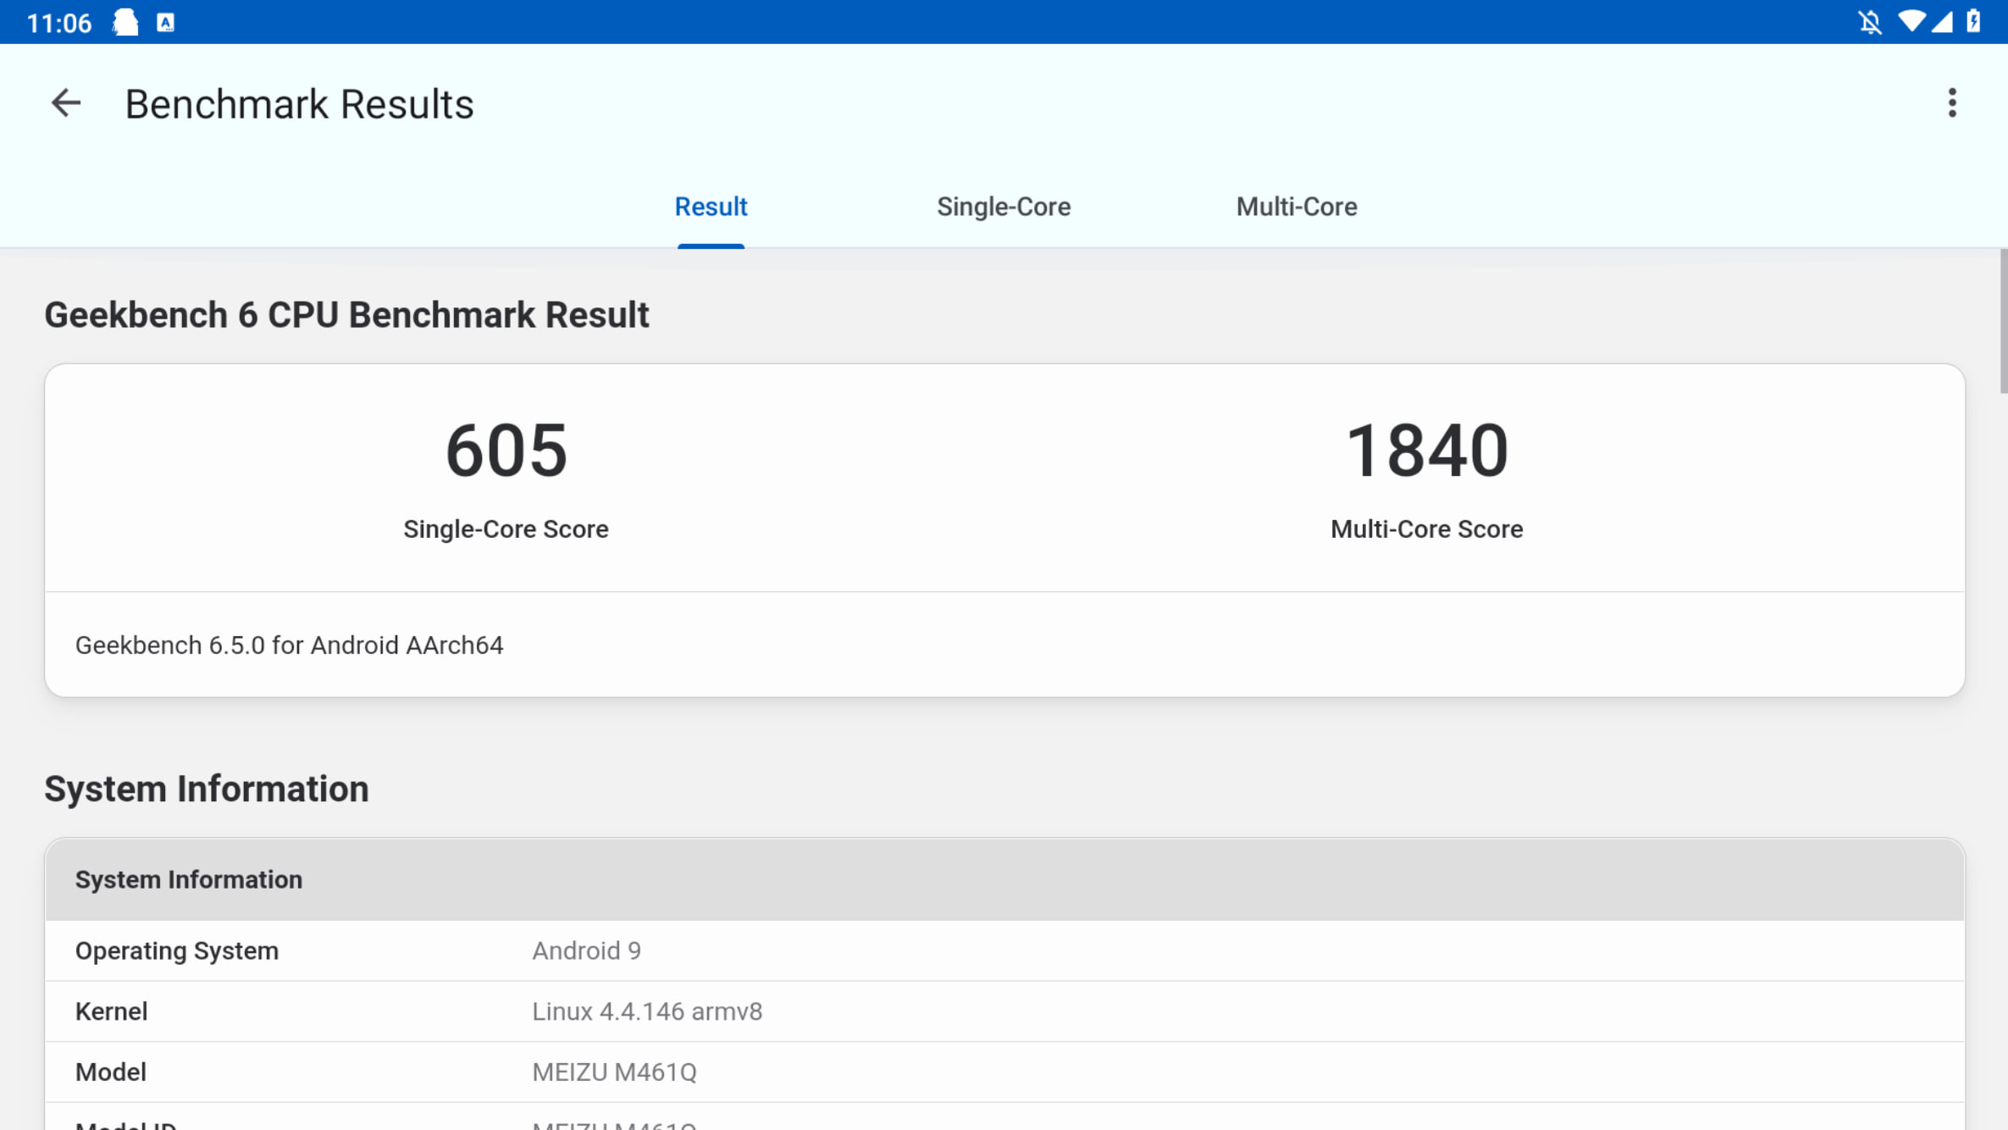Tap the 'Geekbench 6 CPU Benchmark Result' heading
2008x1130 pixels.
coord(346,315)
